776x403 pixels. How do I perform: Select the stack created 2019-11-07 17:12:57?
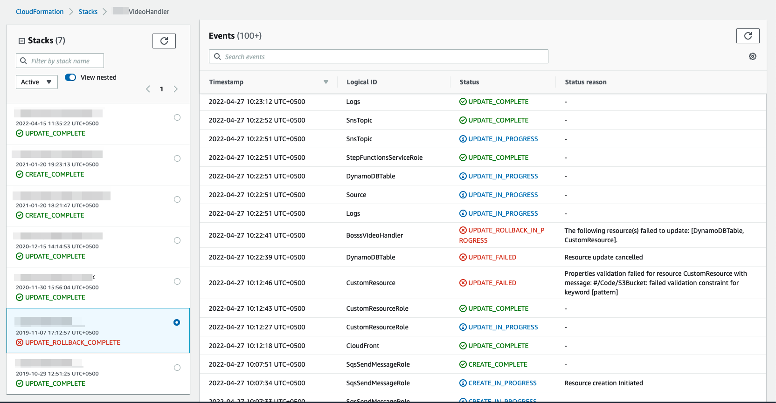pyautogui.click(x=177, y=322)
